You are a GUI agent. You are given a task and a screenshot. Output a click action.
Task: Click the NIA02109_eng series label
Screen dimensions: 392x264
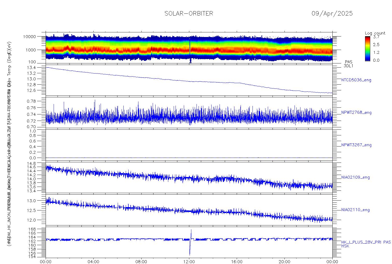[355, 177]
